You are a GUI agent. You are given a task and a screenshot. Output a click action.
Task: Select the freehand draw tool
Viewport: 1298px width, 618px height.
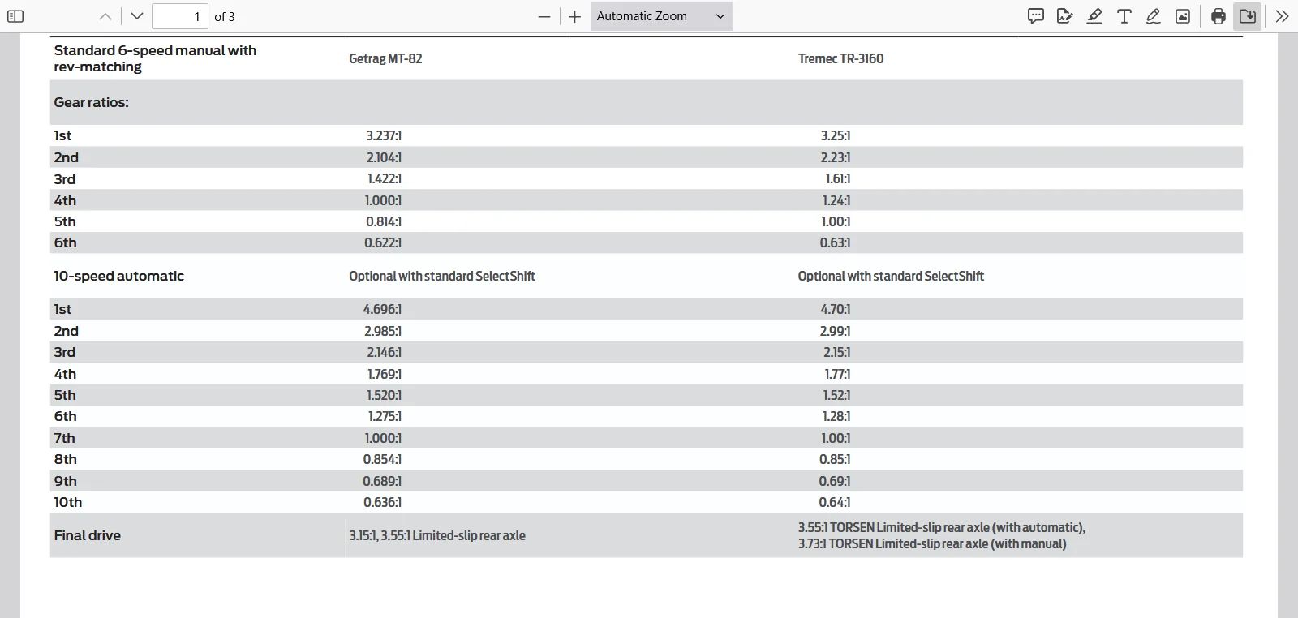tap(1154, 16)
